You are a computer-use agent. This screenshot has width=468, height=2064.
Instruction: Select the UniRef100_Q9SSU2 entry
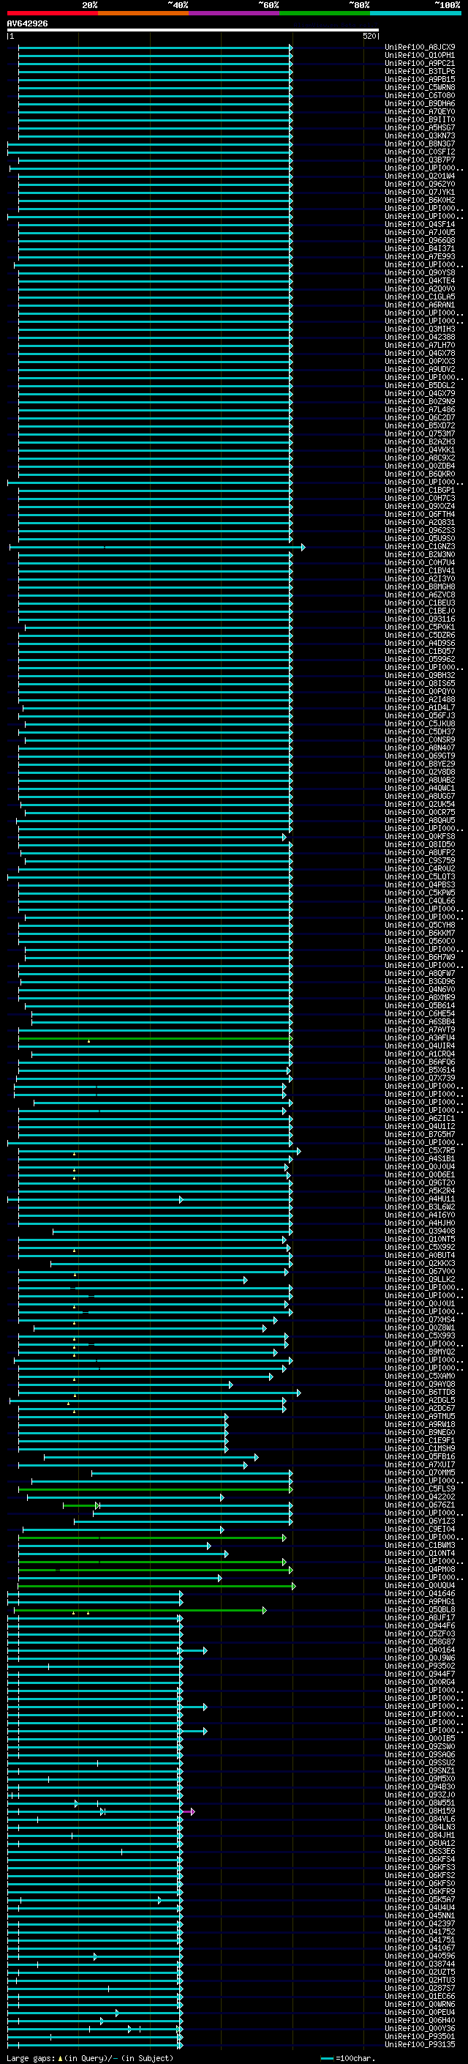pos(419,1764)
